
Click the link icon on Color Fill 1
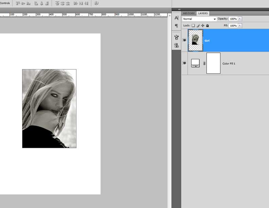[x=204, y=63]
